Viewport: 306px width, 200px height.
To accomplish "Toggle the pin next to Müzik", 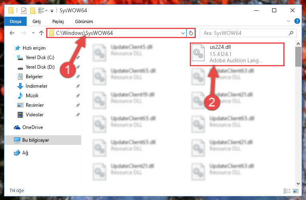I will [x=78, y=96].
